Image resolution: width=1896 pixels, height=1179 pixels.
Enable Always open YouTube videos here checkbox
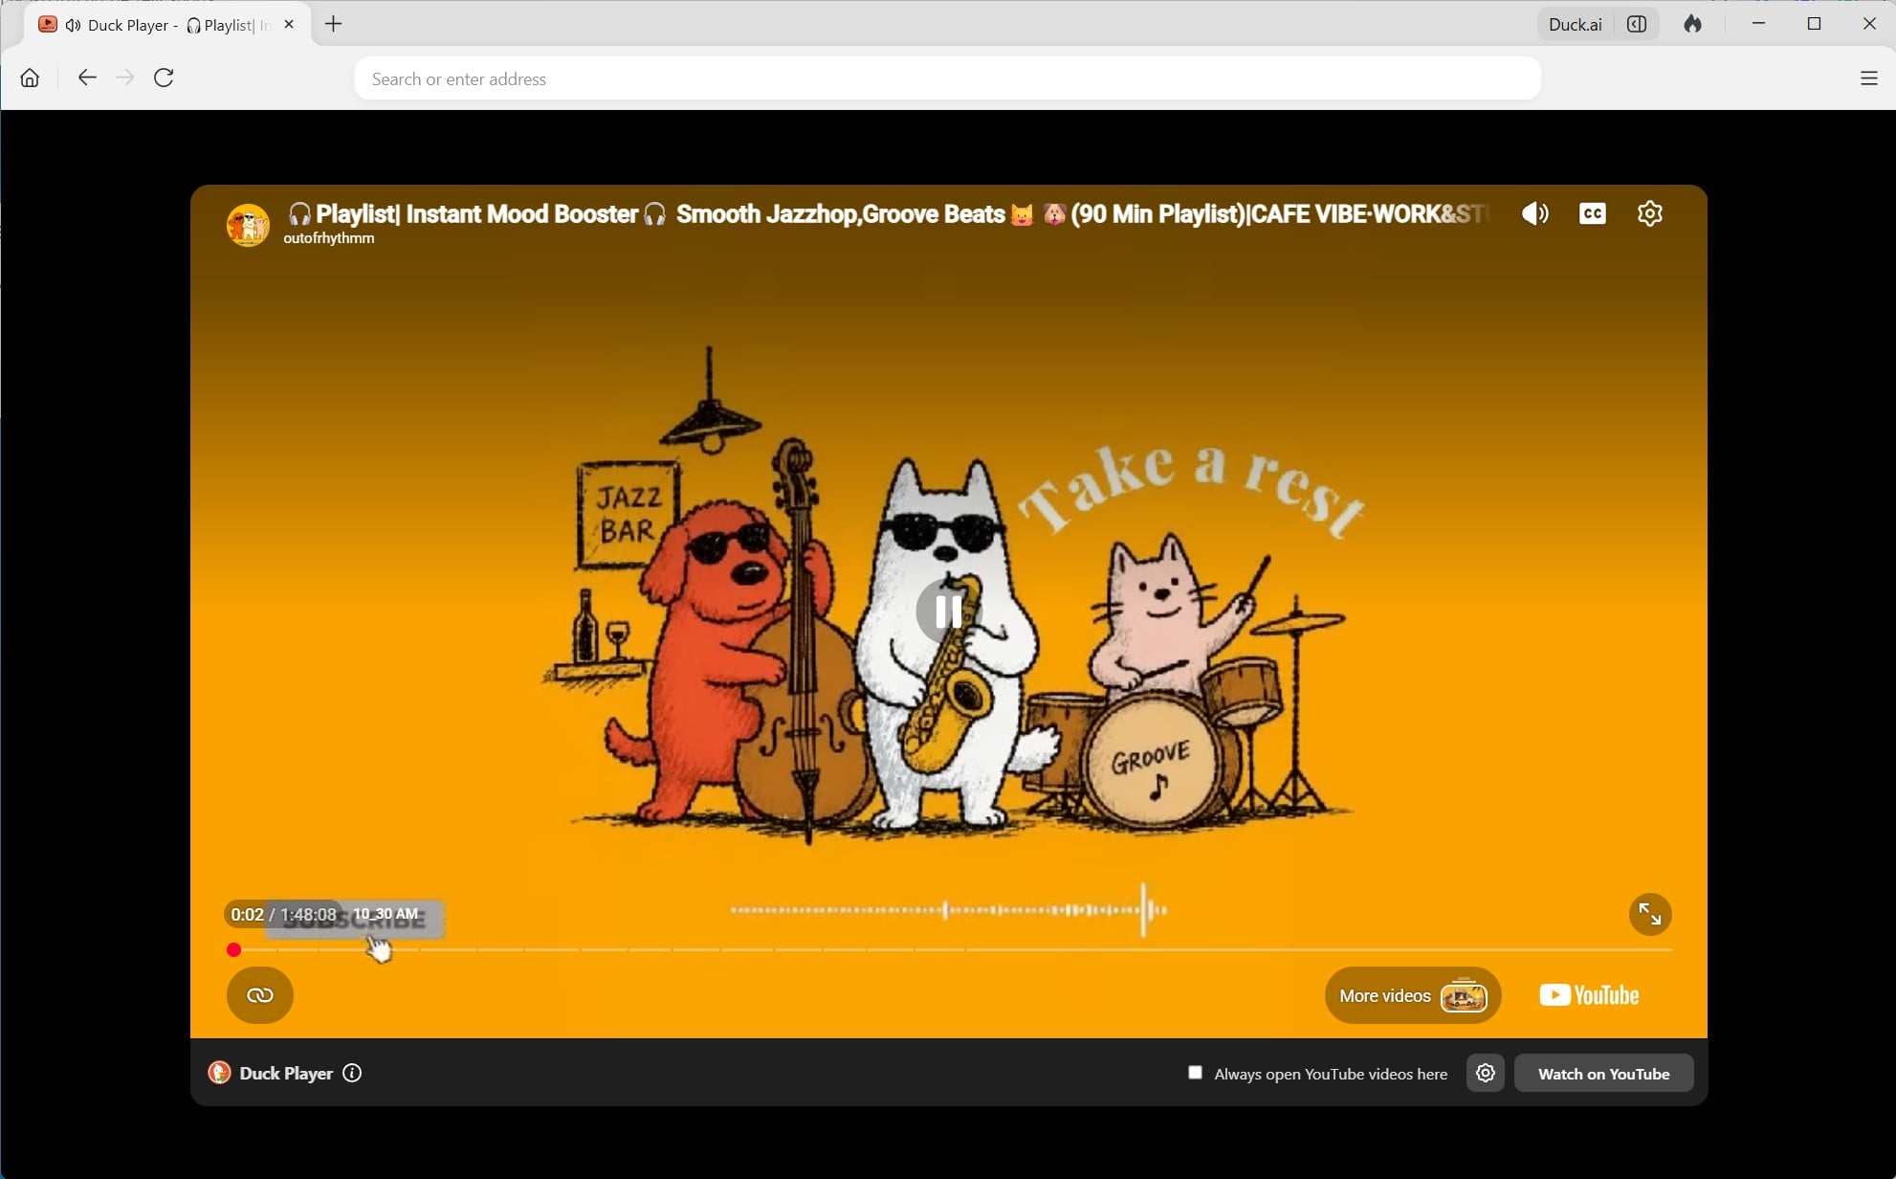[x=1195, y=1073]
